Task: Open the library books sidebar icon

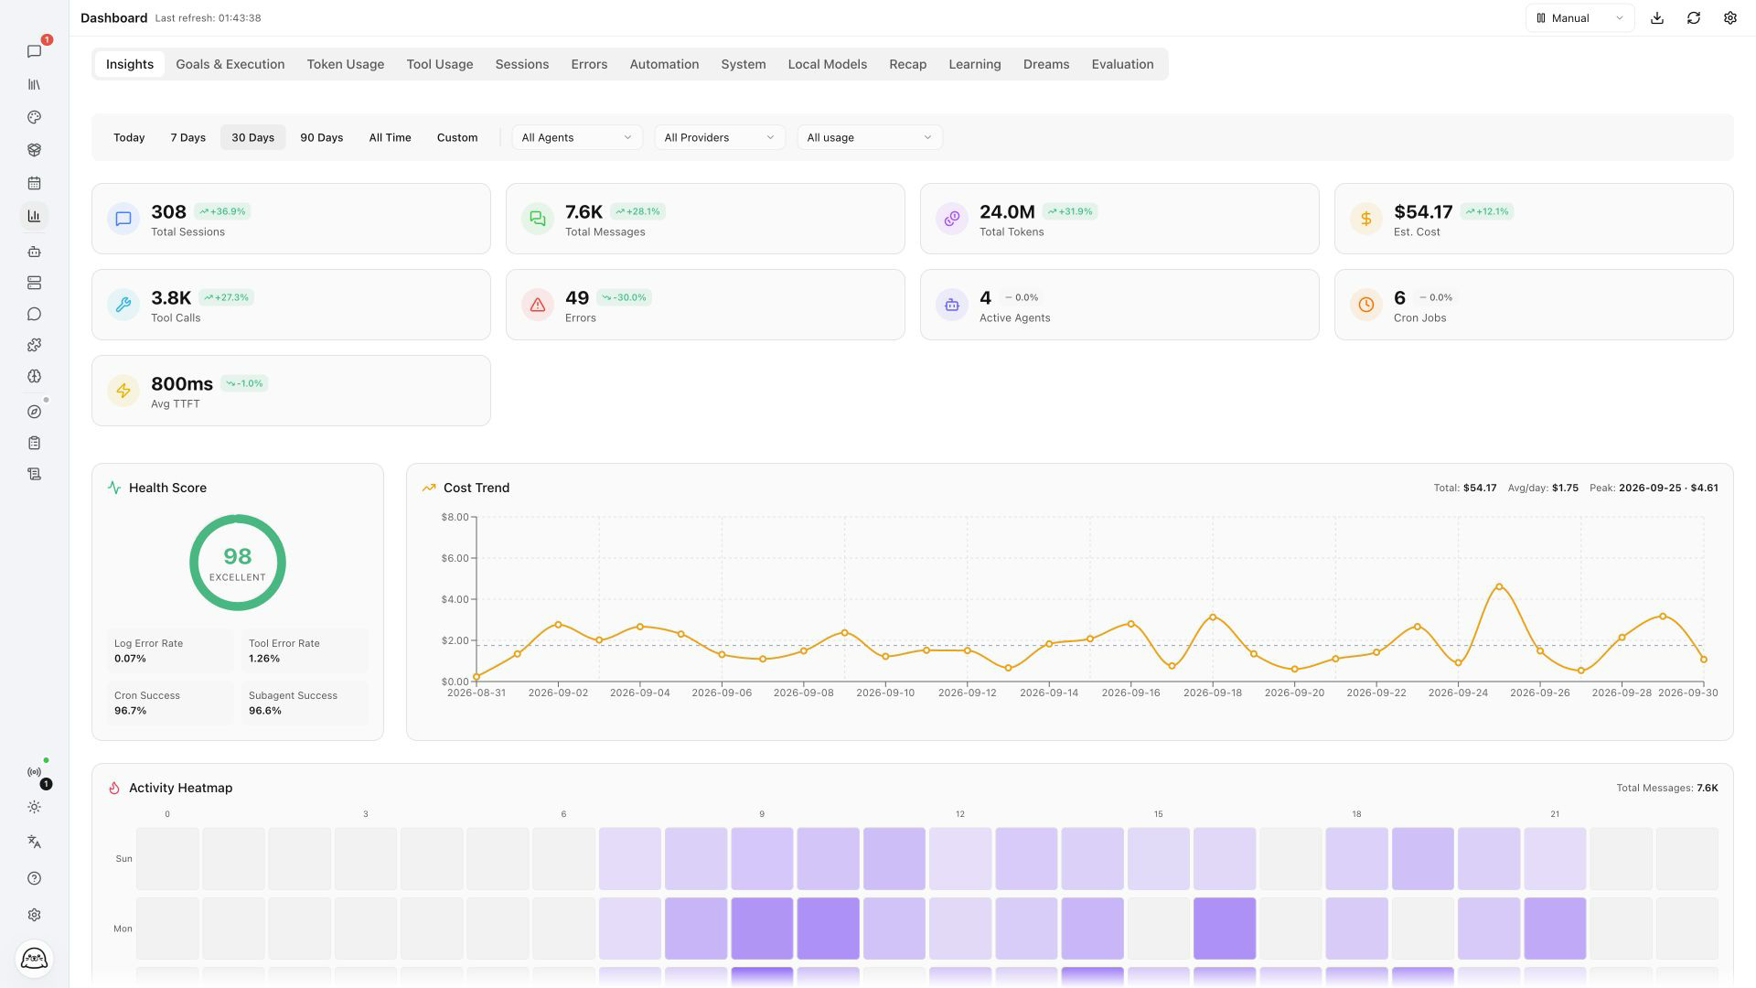Action: click(35, 84)
